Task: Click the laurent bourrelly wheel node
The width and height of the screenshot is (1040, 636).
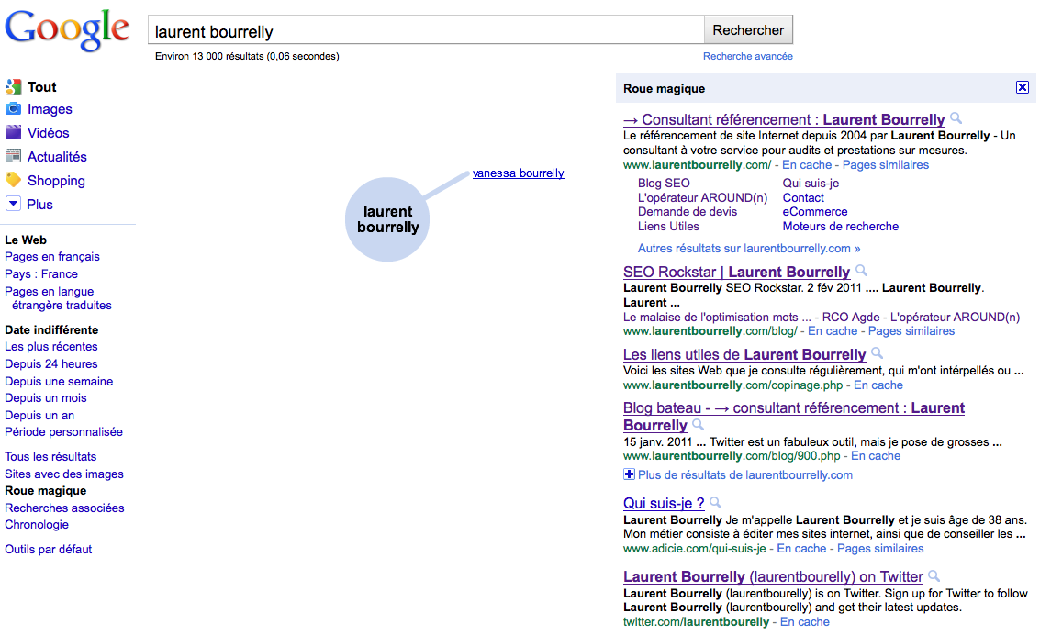Action: coord(387,219)
